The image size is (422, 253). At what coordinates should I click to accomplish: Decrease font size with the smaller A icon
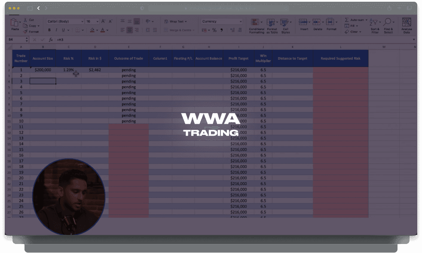pyautogui.click(x=110, y=21)
